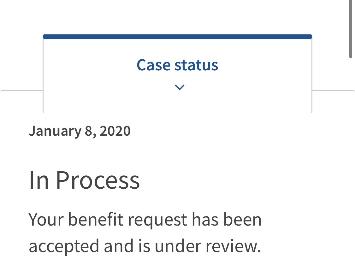Click the word "Process" in the heading

[98, 180]
